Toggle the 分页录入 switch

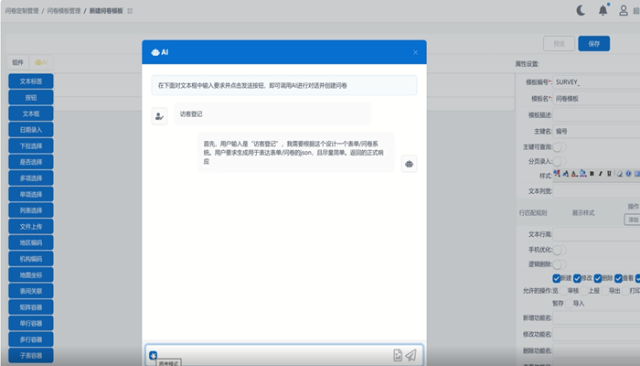560,162
